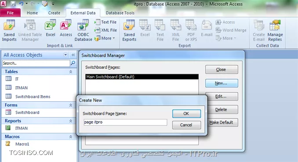The height and width of the screenshot is (162, 298).
Task: Open ODBC Database import
Action: 83,30
